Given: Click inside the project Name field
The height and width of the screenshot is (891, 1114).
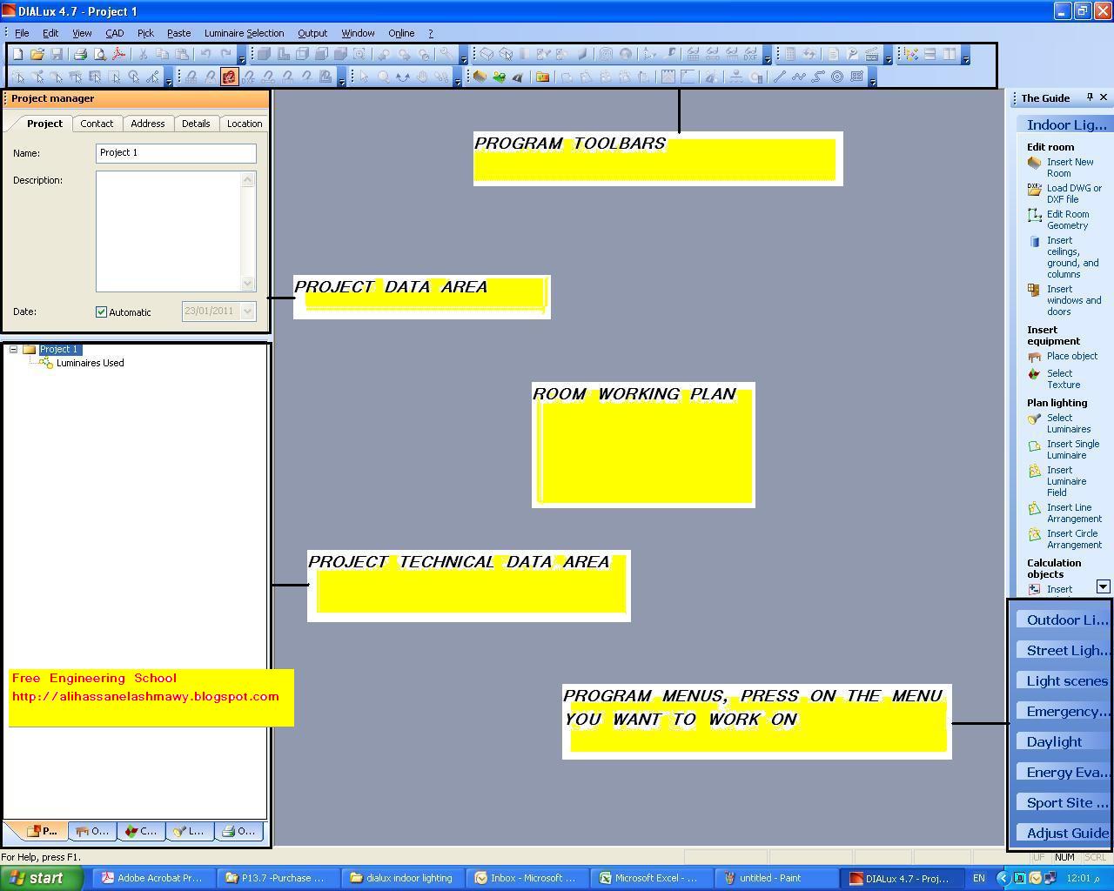Looking at the screenshot, I should click(174, 152).
